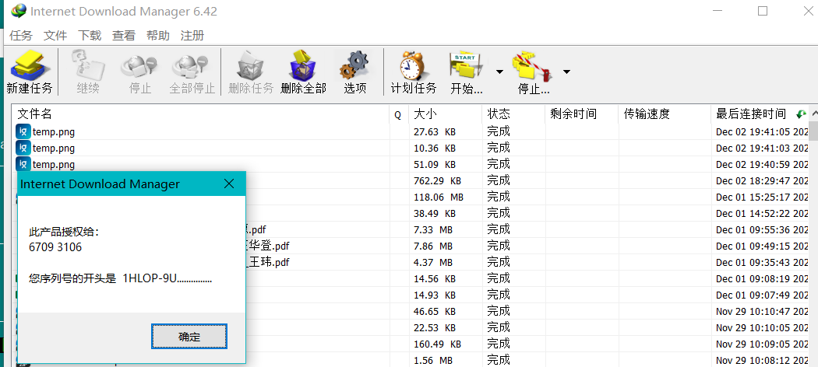Sort by 剩余时间 column header
Viewport: 818px width, 367px height.
point(582,114)
